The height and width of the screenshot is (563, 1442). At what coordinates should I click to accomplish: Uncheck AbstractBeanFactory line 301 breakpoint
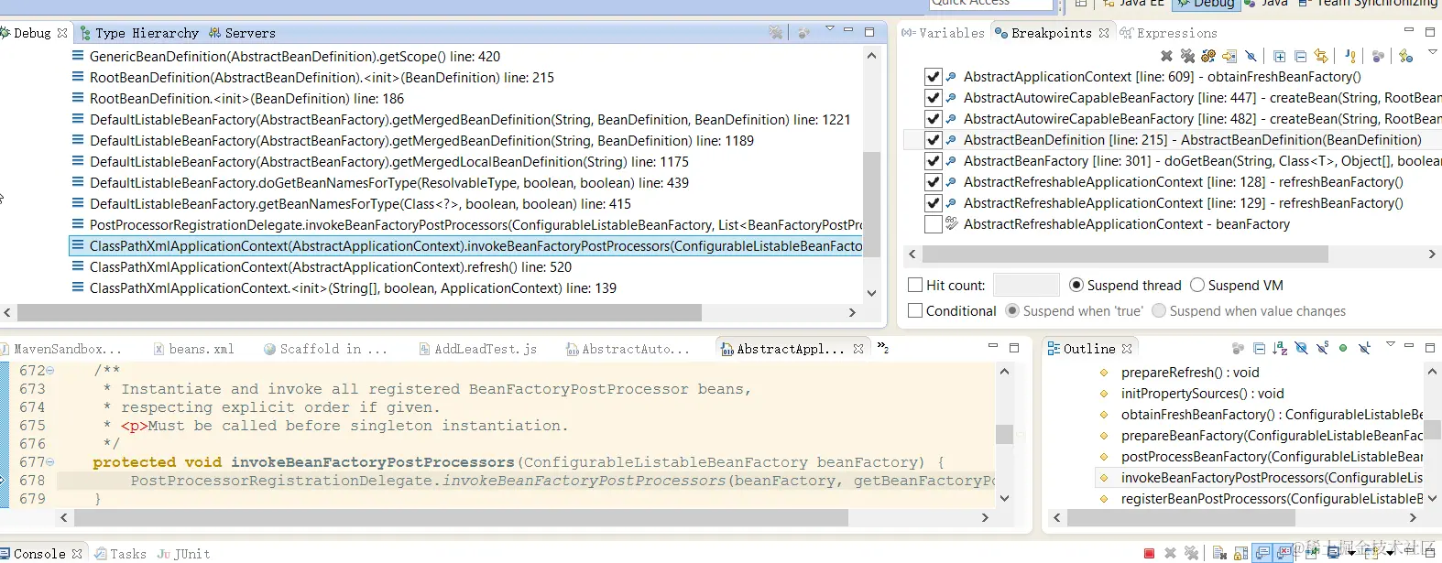(934, 161)
